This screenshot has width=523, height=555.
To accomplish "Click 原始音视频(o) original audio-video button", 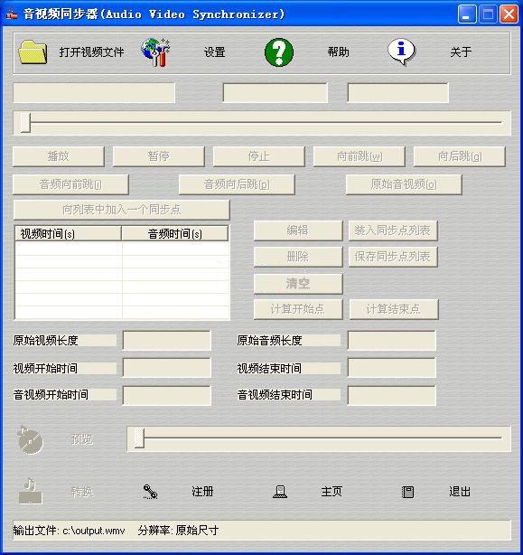I will click(404, 184).
